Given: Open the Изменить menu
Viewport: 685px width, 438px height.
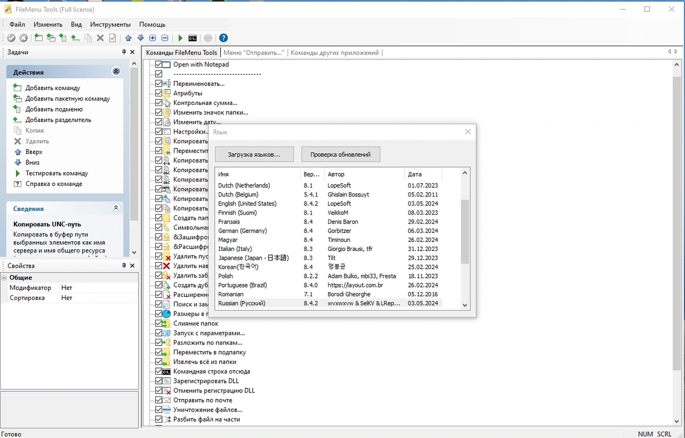Looking at the screenshot, I should (48, 25).
